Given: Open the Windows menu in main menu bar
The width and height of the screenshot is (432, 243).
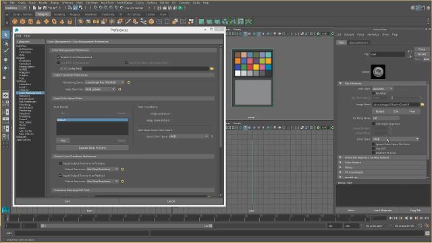Looking at the screenshot, I should 67,3.
